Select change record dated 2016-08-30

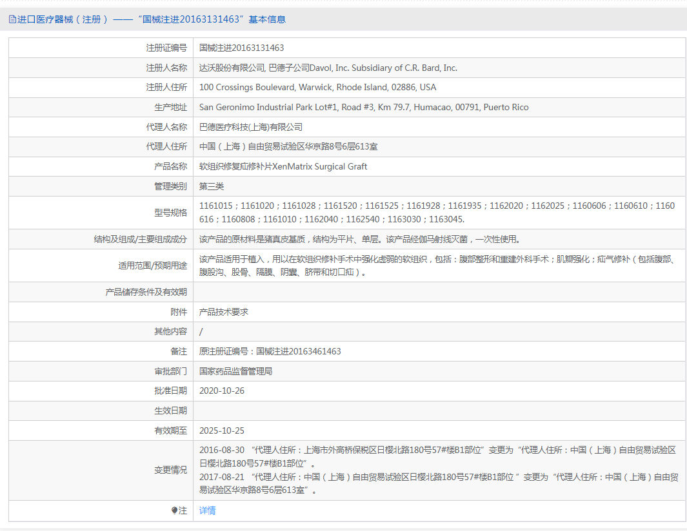pos(438,457)
